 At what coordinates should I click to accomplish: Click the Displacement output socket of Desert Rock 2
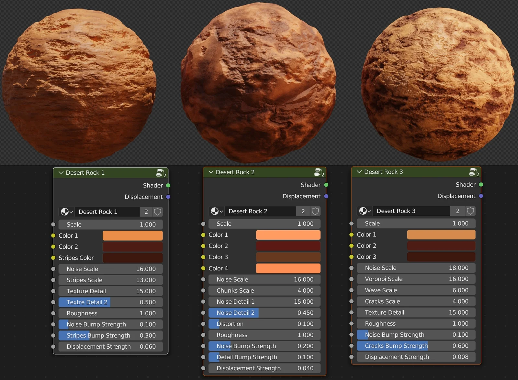pyautogui.click(x=326, y=196)
